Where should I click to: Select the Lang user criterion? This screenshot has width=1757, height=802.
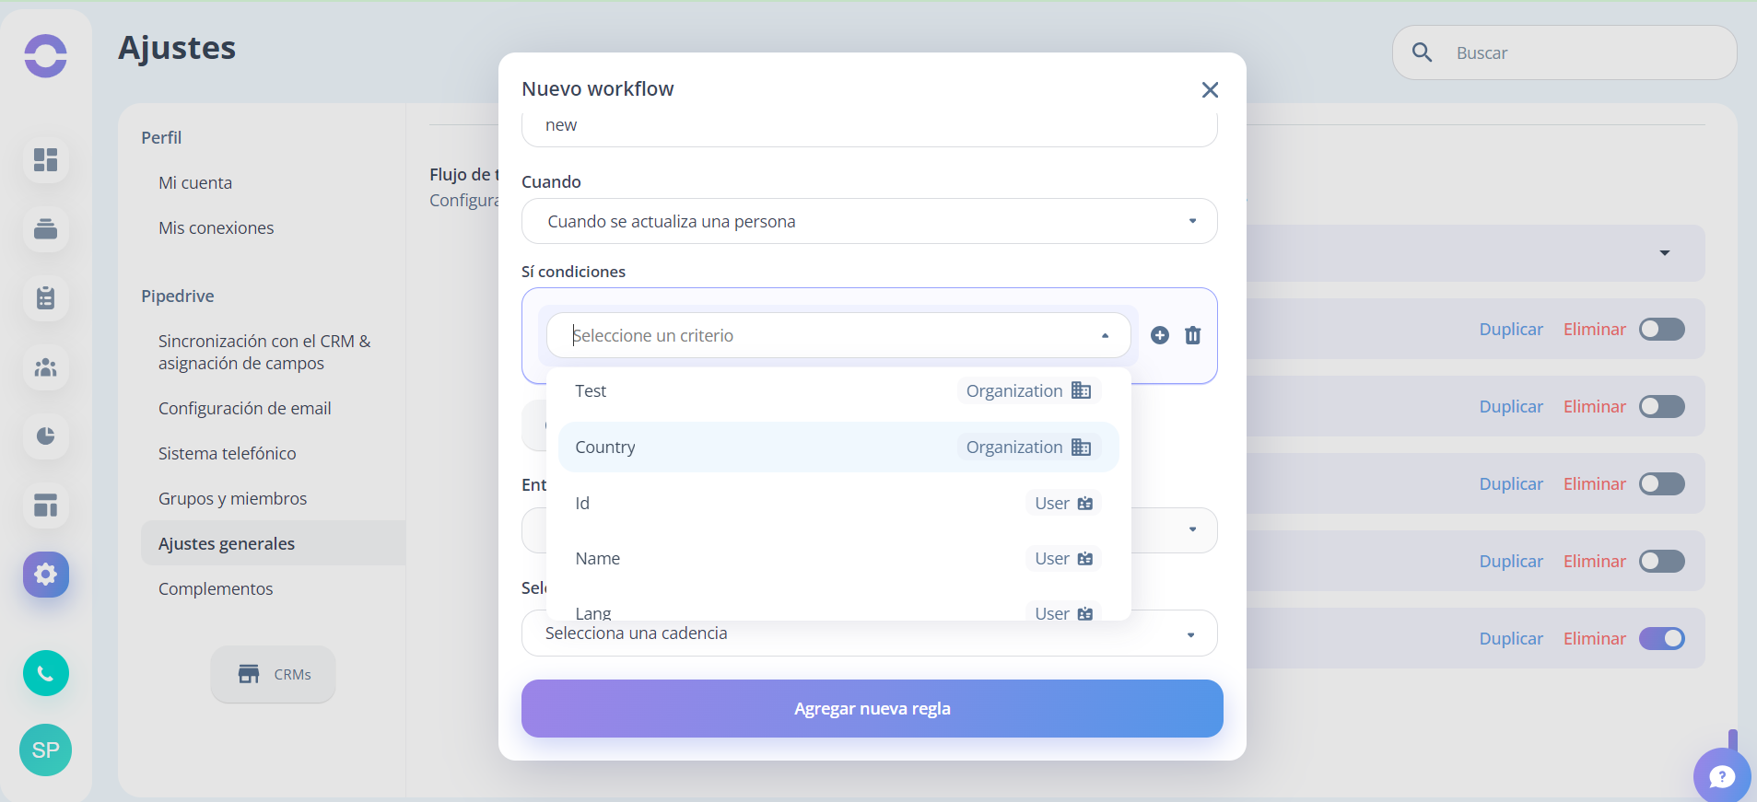tap(838, 610)
